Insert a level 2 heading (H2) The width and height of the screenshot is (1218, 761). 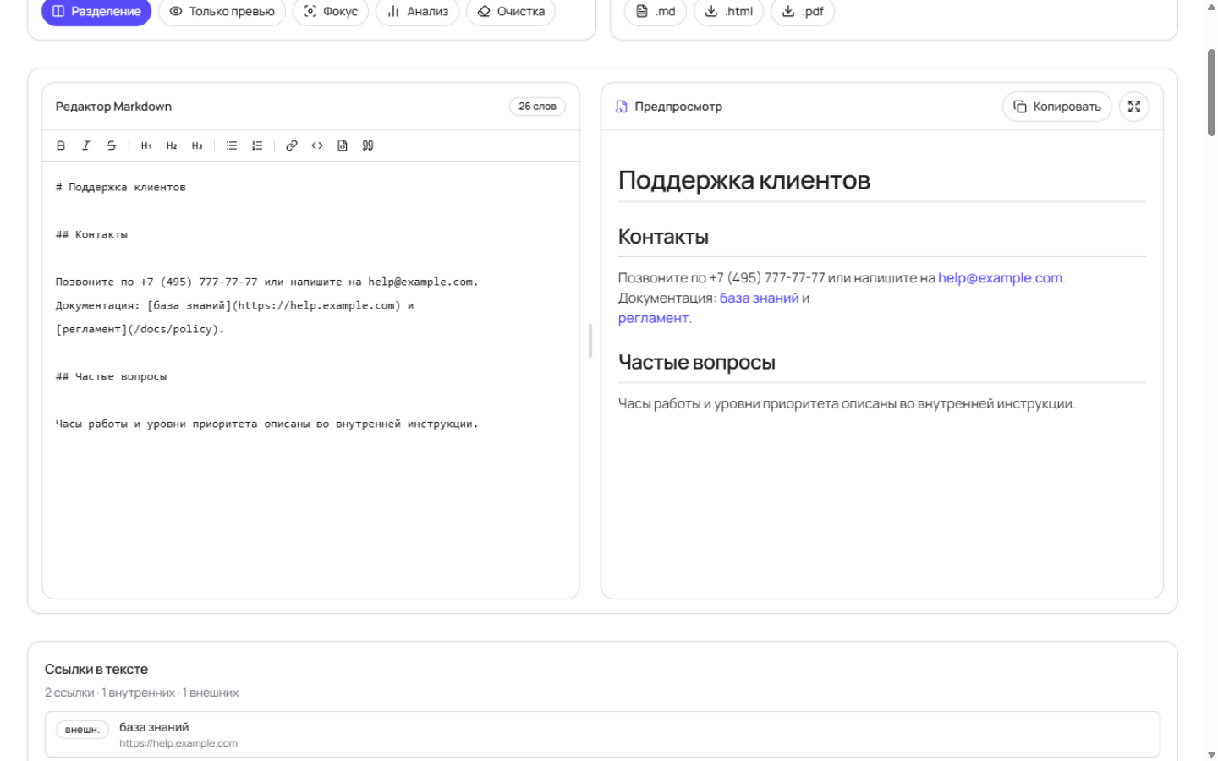tap(172, 145)
